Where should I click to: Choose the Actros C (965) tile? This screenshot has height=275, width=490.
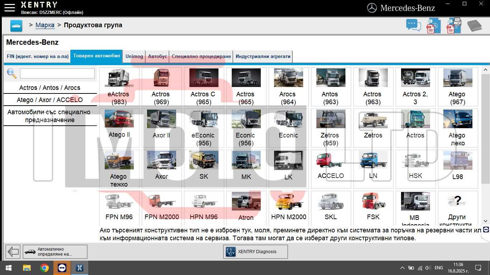point(204,87)
